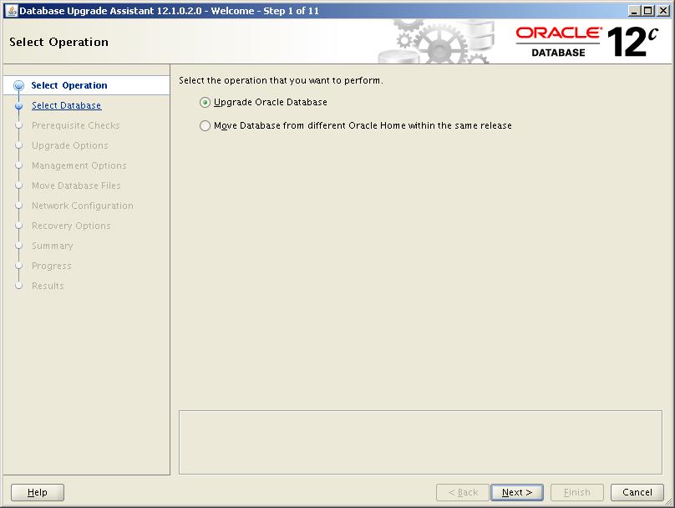Viewport: 675px width, 508px height.
Task: Click the Select Database step bullet icon
Action: tap(18, 105)
